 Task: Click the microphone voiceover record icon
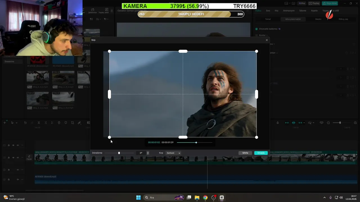tap(278, 123)
